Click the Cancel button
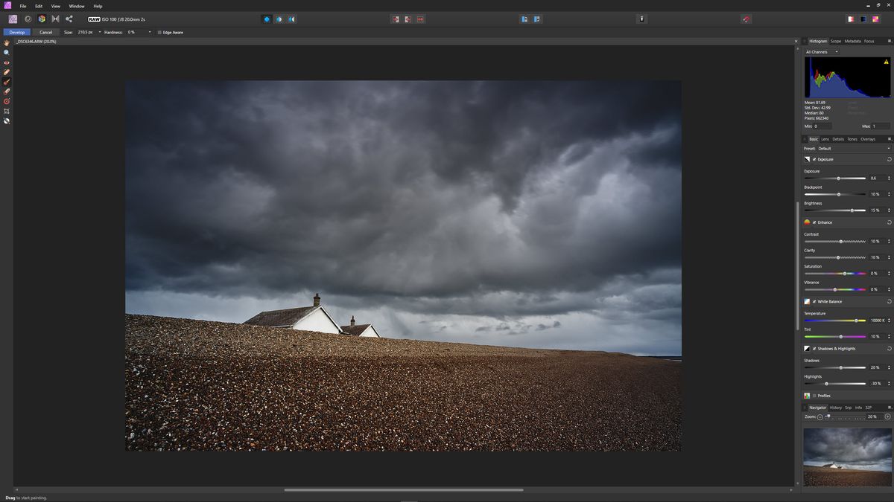 [46, 32]
